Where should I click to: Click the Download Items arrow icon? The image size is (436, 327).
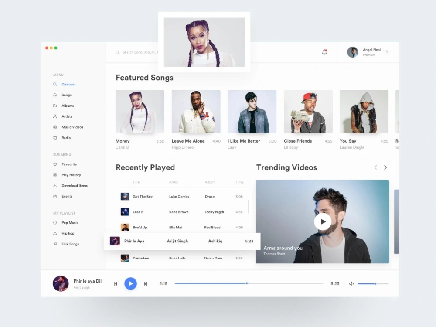tap(55, 185)
